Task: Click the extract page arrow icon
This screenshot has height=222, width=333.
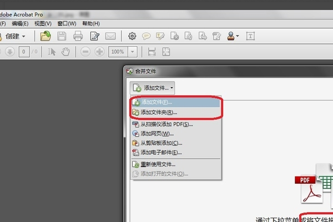Action: pyautogui.click(x=203, y=36)
